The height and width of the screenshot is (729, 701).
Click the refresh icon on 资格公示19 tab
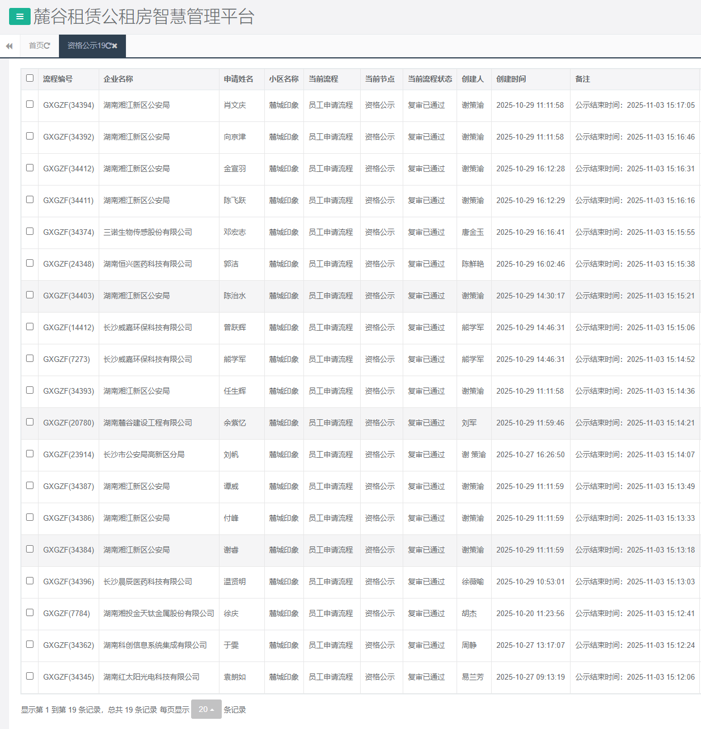[108, 46]
